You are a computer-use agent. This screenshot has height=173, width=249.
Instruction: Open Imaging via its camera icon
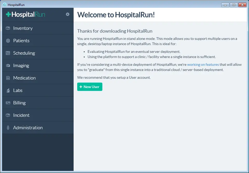pos(8,65)
